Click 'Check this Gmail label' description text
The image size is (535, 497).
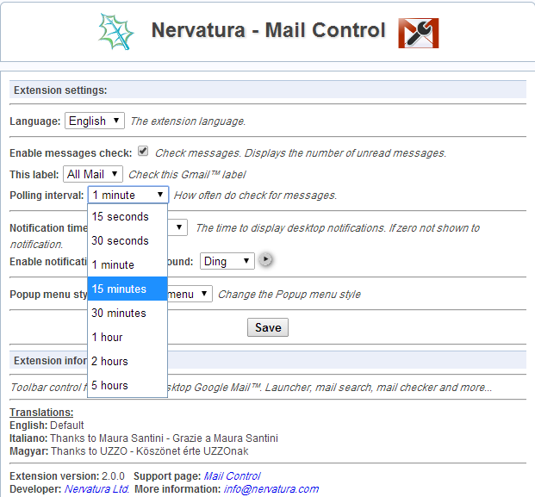coord(187,174)
